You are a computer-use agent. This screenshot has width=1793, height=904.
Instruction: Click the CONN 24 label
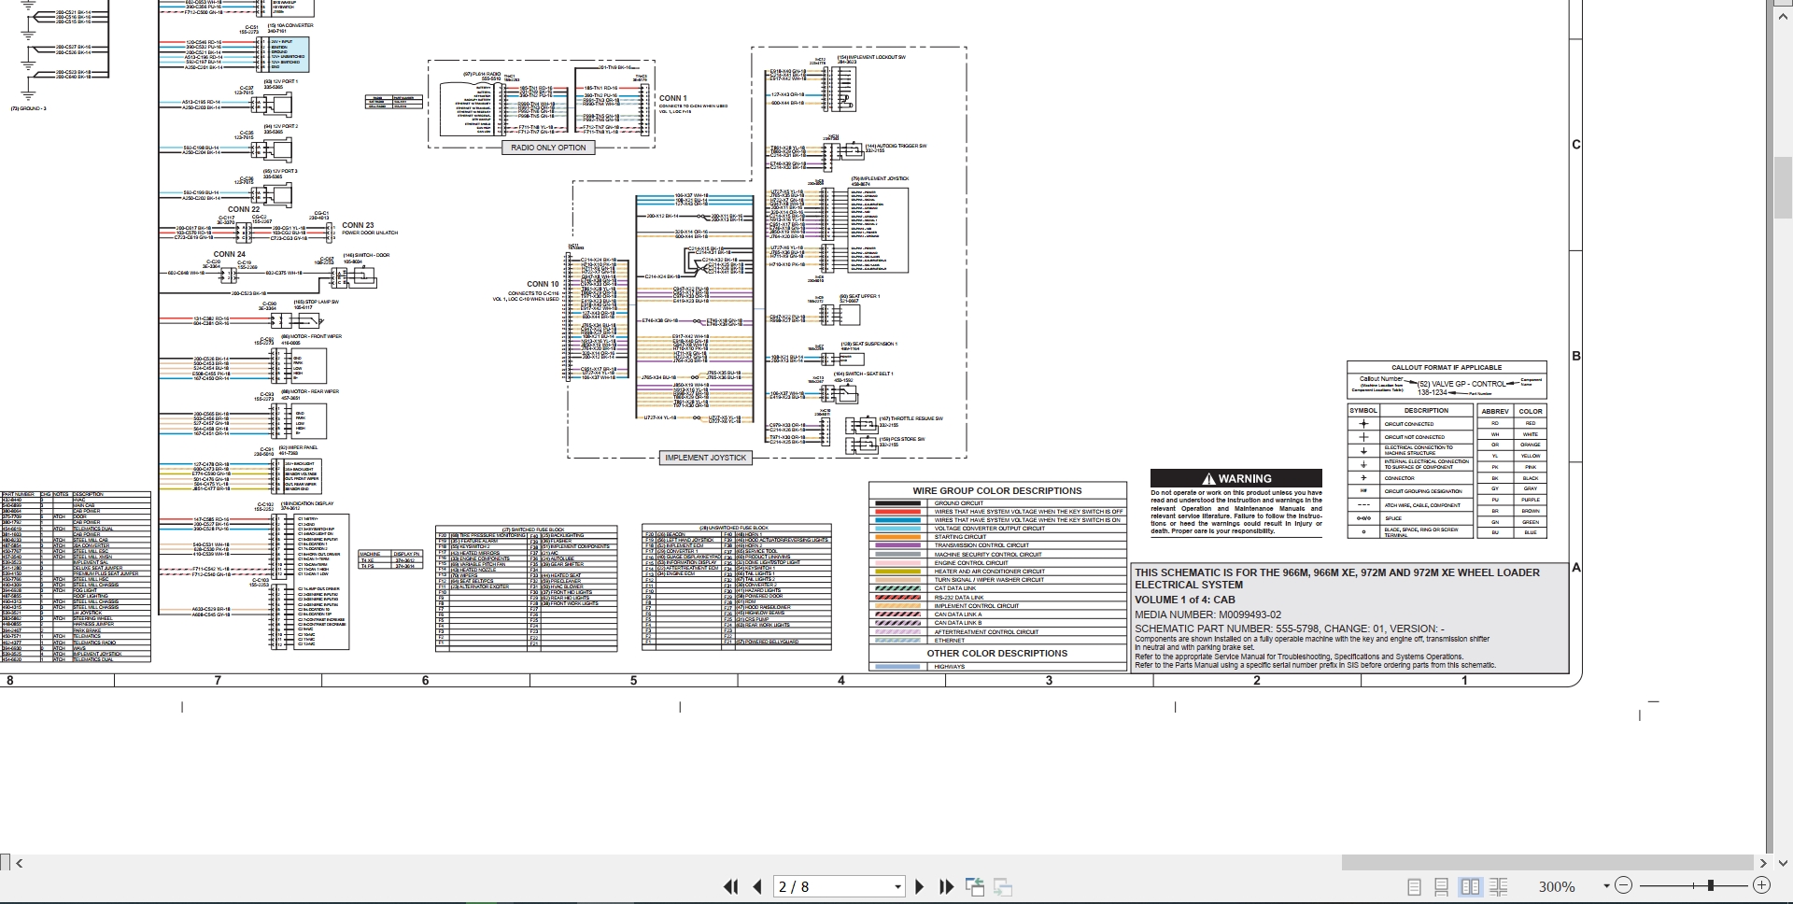229,254
